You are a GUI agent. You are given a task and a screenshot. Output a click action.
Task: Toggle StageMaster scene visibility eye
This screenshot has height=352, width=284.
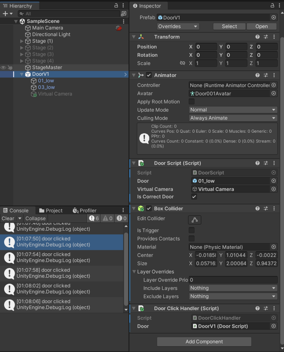[3, 68]
